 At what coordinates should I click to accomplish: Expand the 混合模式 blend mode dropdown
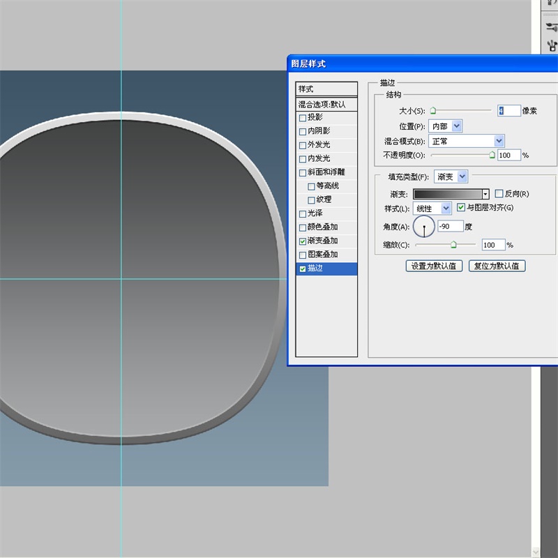499,141
